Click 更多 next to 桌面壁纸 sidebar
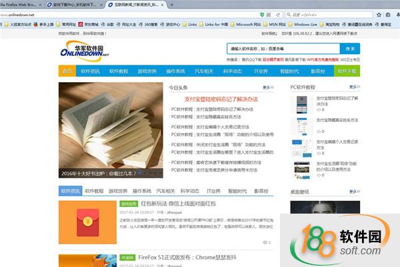400x267 pixels. pos(355,192)
